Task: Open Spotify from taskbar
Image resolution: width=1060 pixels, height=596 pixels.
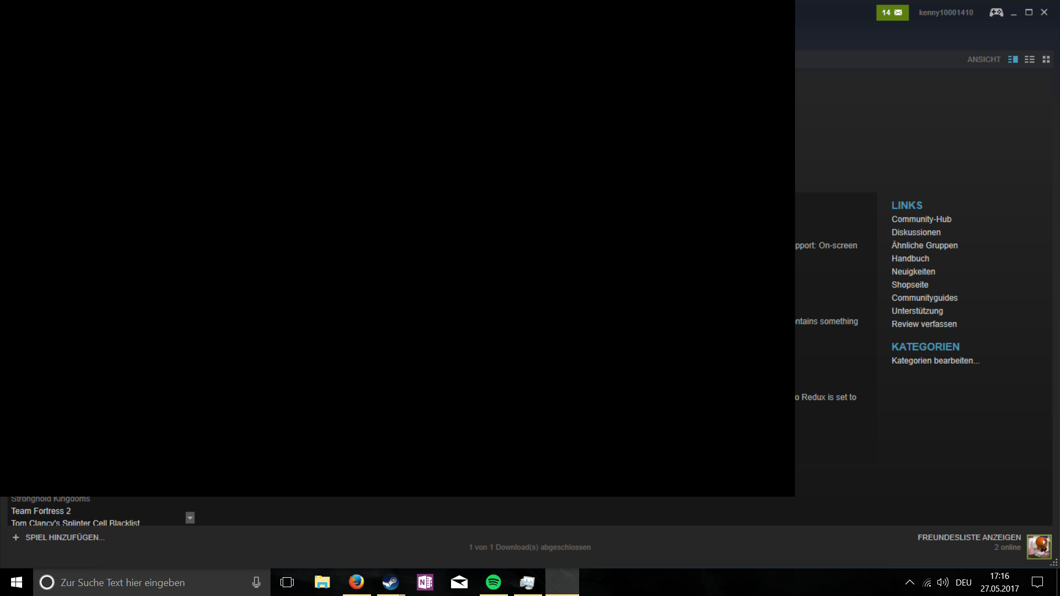Action: coord(493,582)
